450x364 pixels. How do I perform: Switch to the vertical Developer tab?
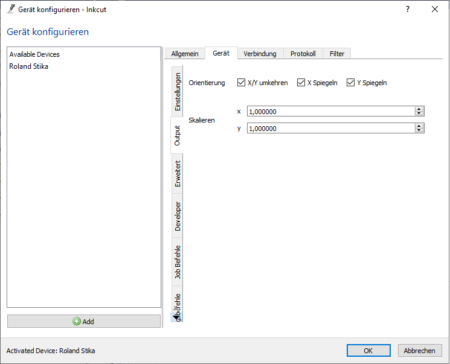[x=178, y=217]
